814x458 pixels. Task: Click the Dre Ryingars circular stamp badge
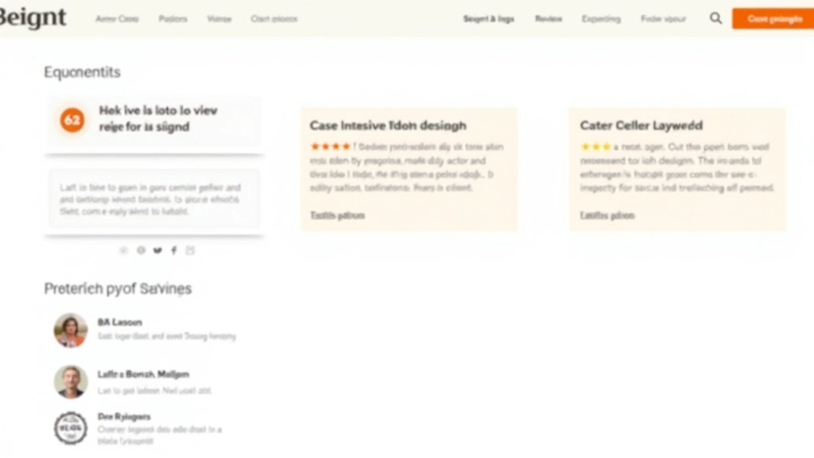point(70,427)
